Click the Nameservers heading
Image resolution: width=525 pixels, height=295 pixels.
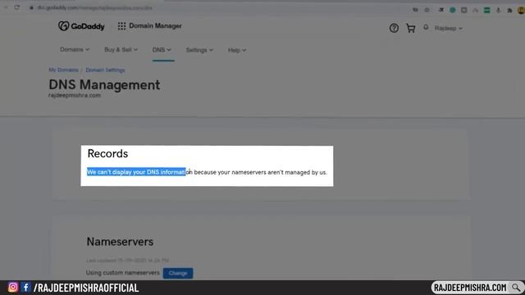pyautogui.click(x=120, y=242)
